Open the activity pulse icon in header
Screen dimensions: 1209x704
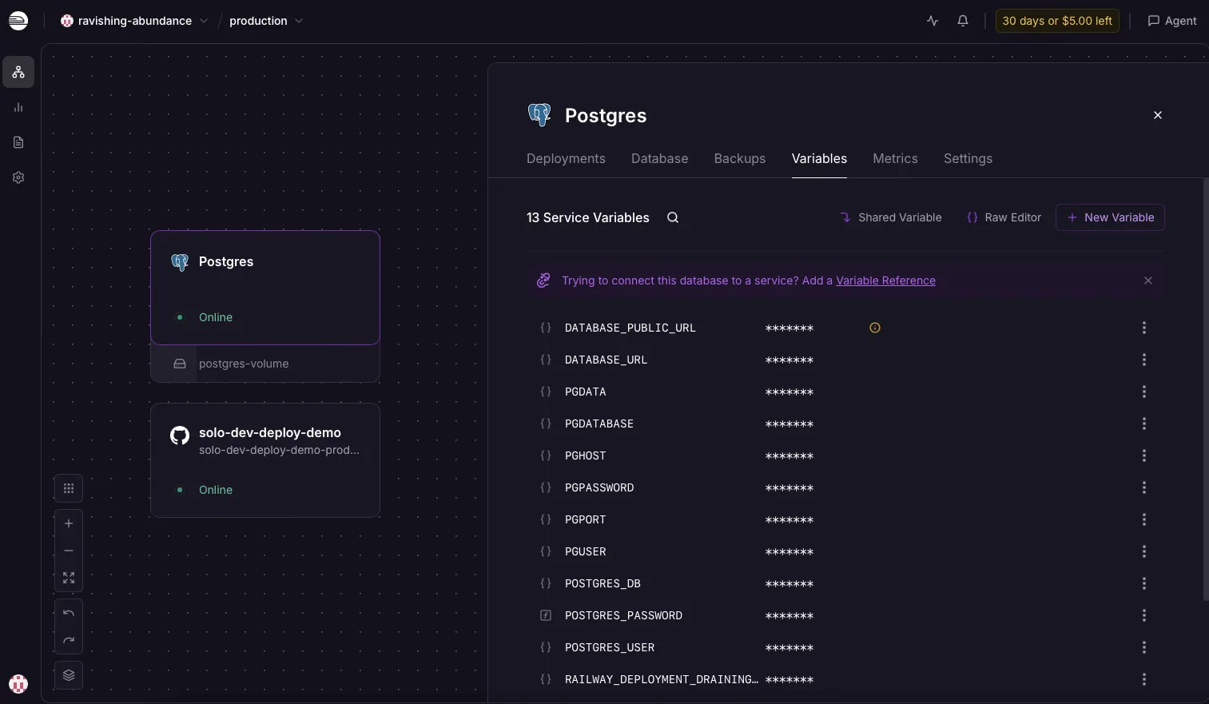(933, 21)
